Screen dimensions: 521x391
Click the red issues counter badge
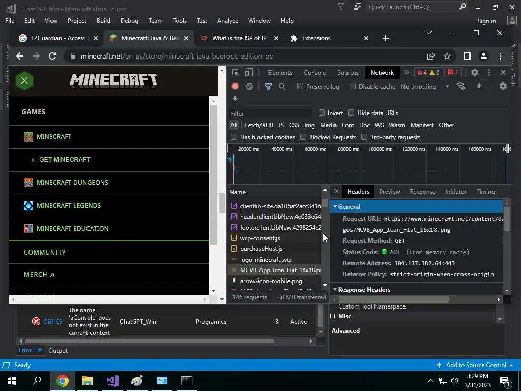[x=453, y=72]
